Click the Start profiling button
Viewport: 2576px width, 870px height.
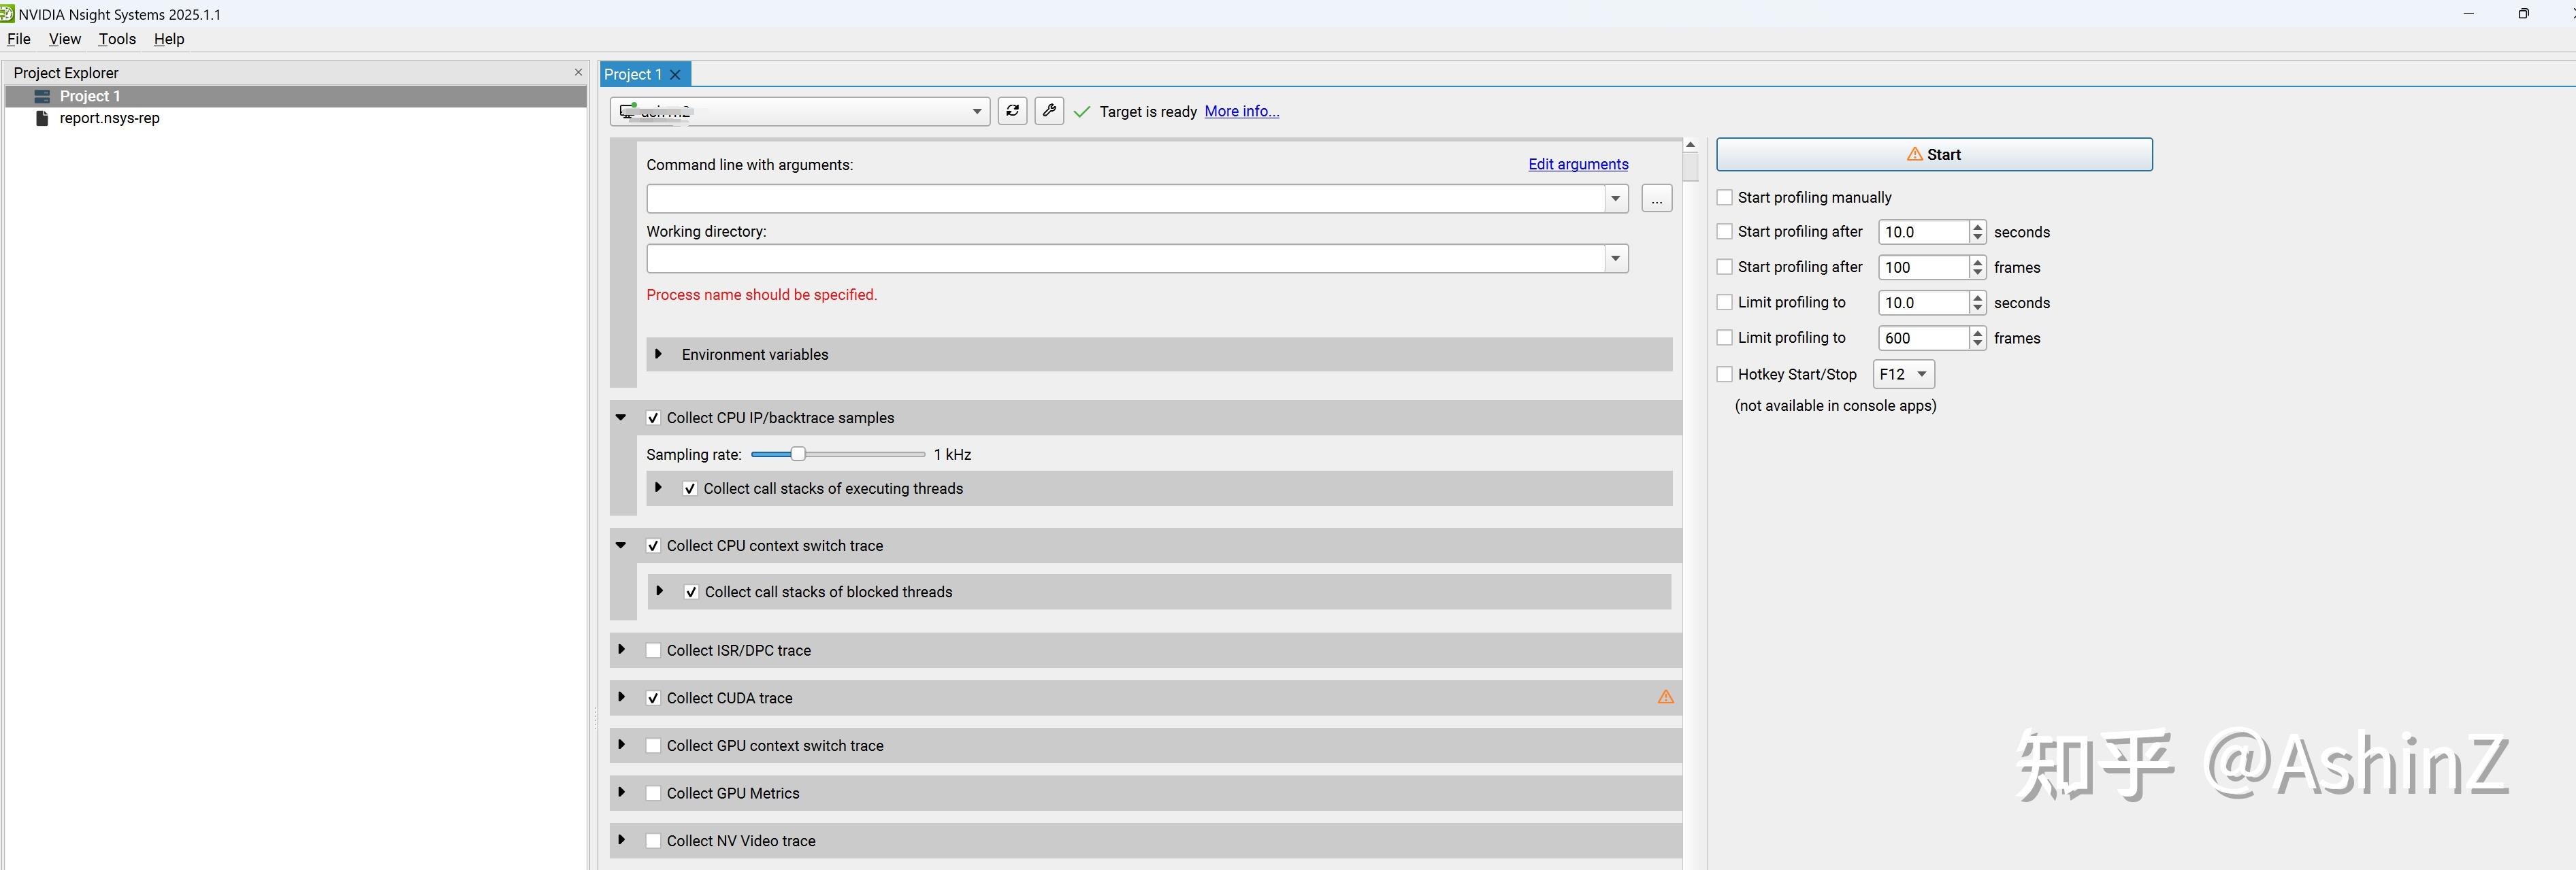(x=1934, y=154)
